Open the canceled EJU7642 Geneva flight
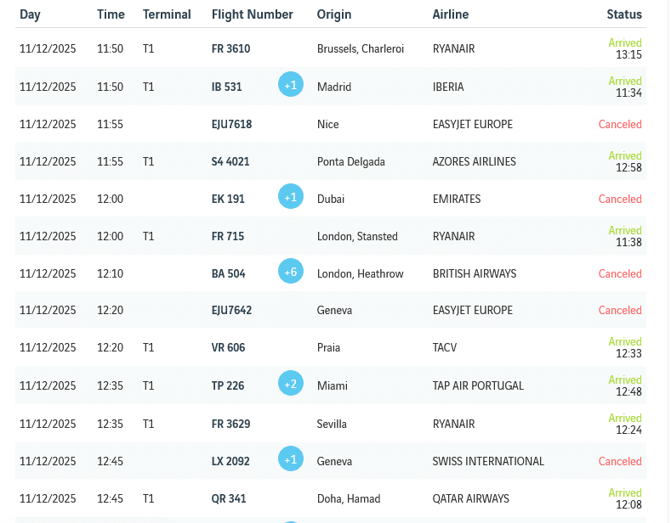671x523 pixels. click(x=231, y=310)
